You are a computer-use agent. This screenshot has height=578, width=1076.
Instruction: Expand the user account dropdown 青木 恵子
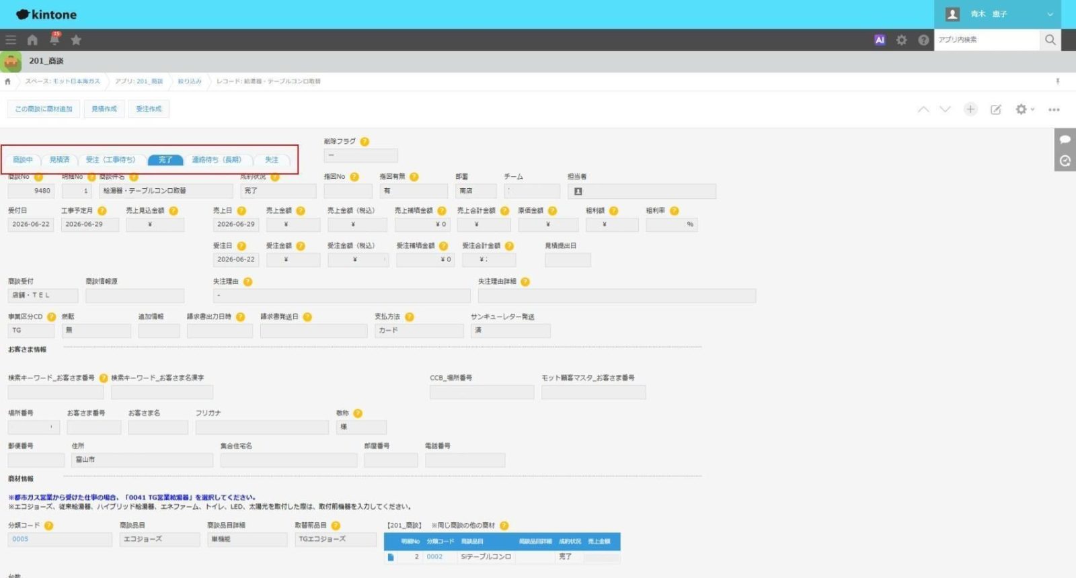[998, 14]
